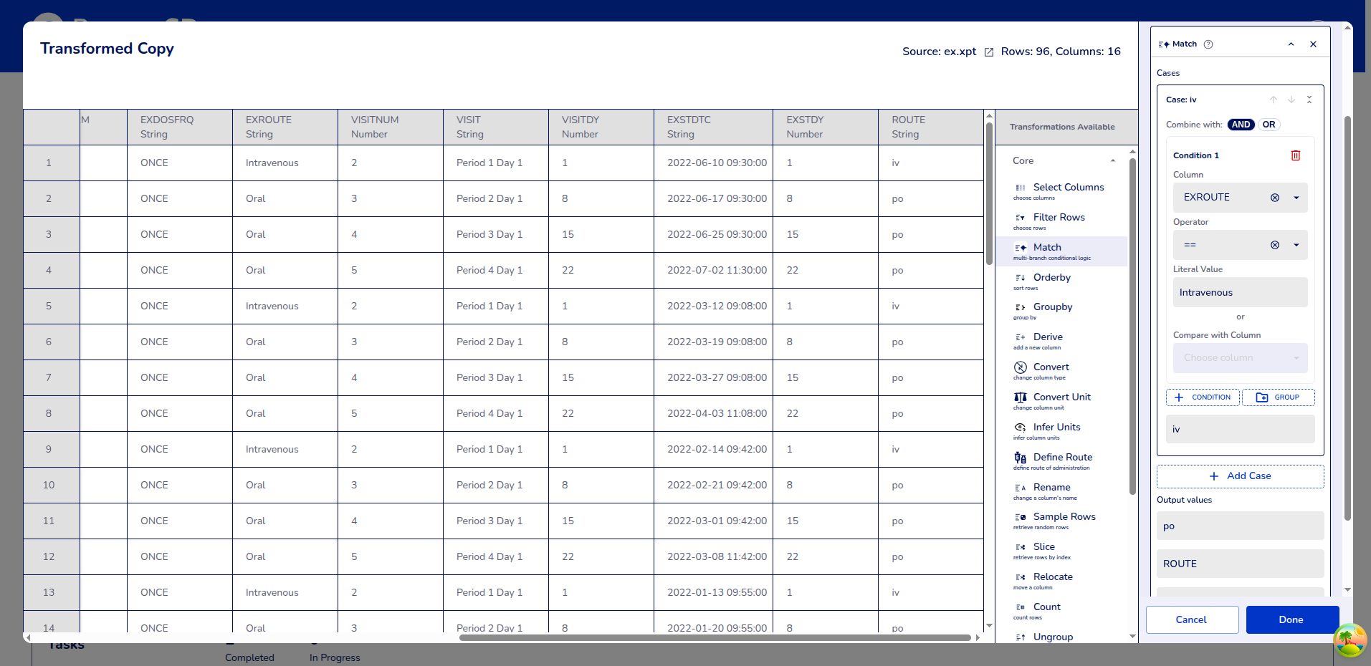This screenshot has width=1371, height=666.
Task: Expand the EXROUTE column dropdown
Action: pos(1296,198)
